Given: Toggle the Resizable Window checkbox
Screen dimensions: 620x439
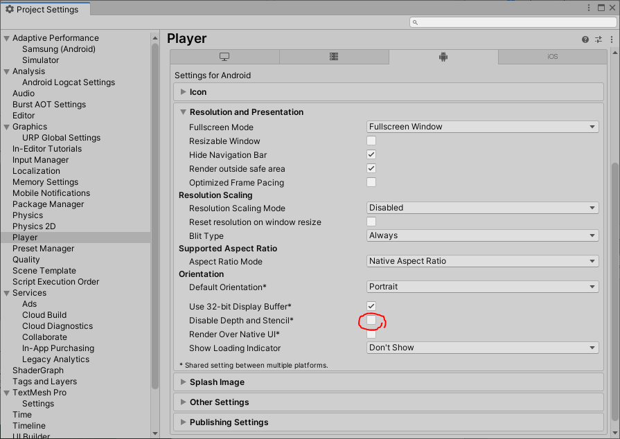Looking at the screenshot, I should coord(371,141).
